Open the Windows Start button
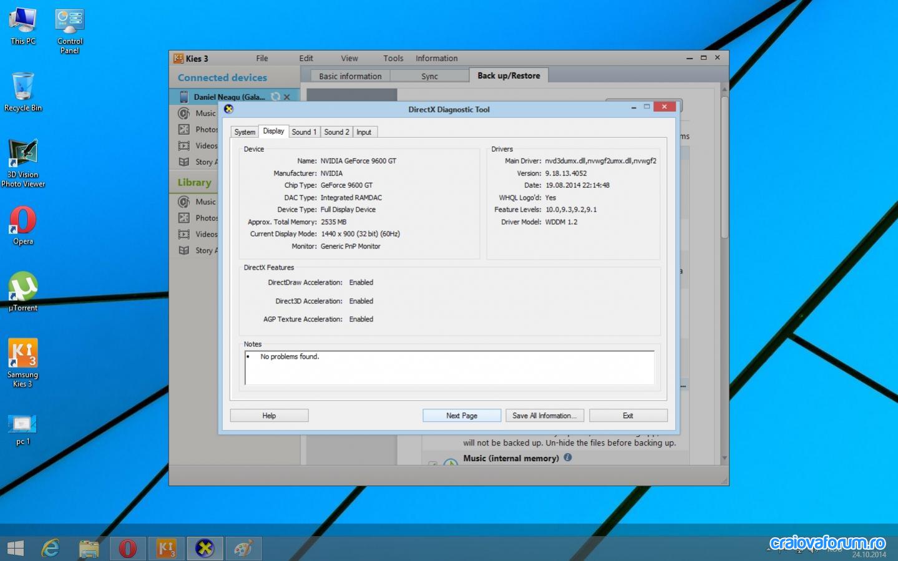This screenshot has height=561, width=898. [x=16, y=549]
